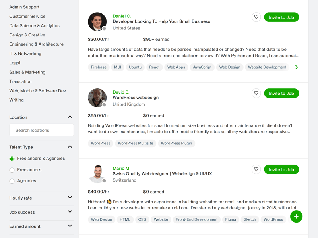Show more of Daniel C.'s skill tags via the arrow
Image resolution: width=318 pixels, height=238 pixels.
(x=297, y=67)
